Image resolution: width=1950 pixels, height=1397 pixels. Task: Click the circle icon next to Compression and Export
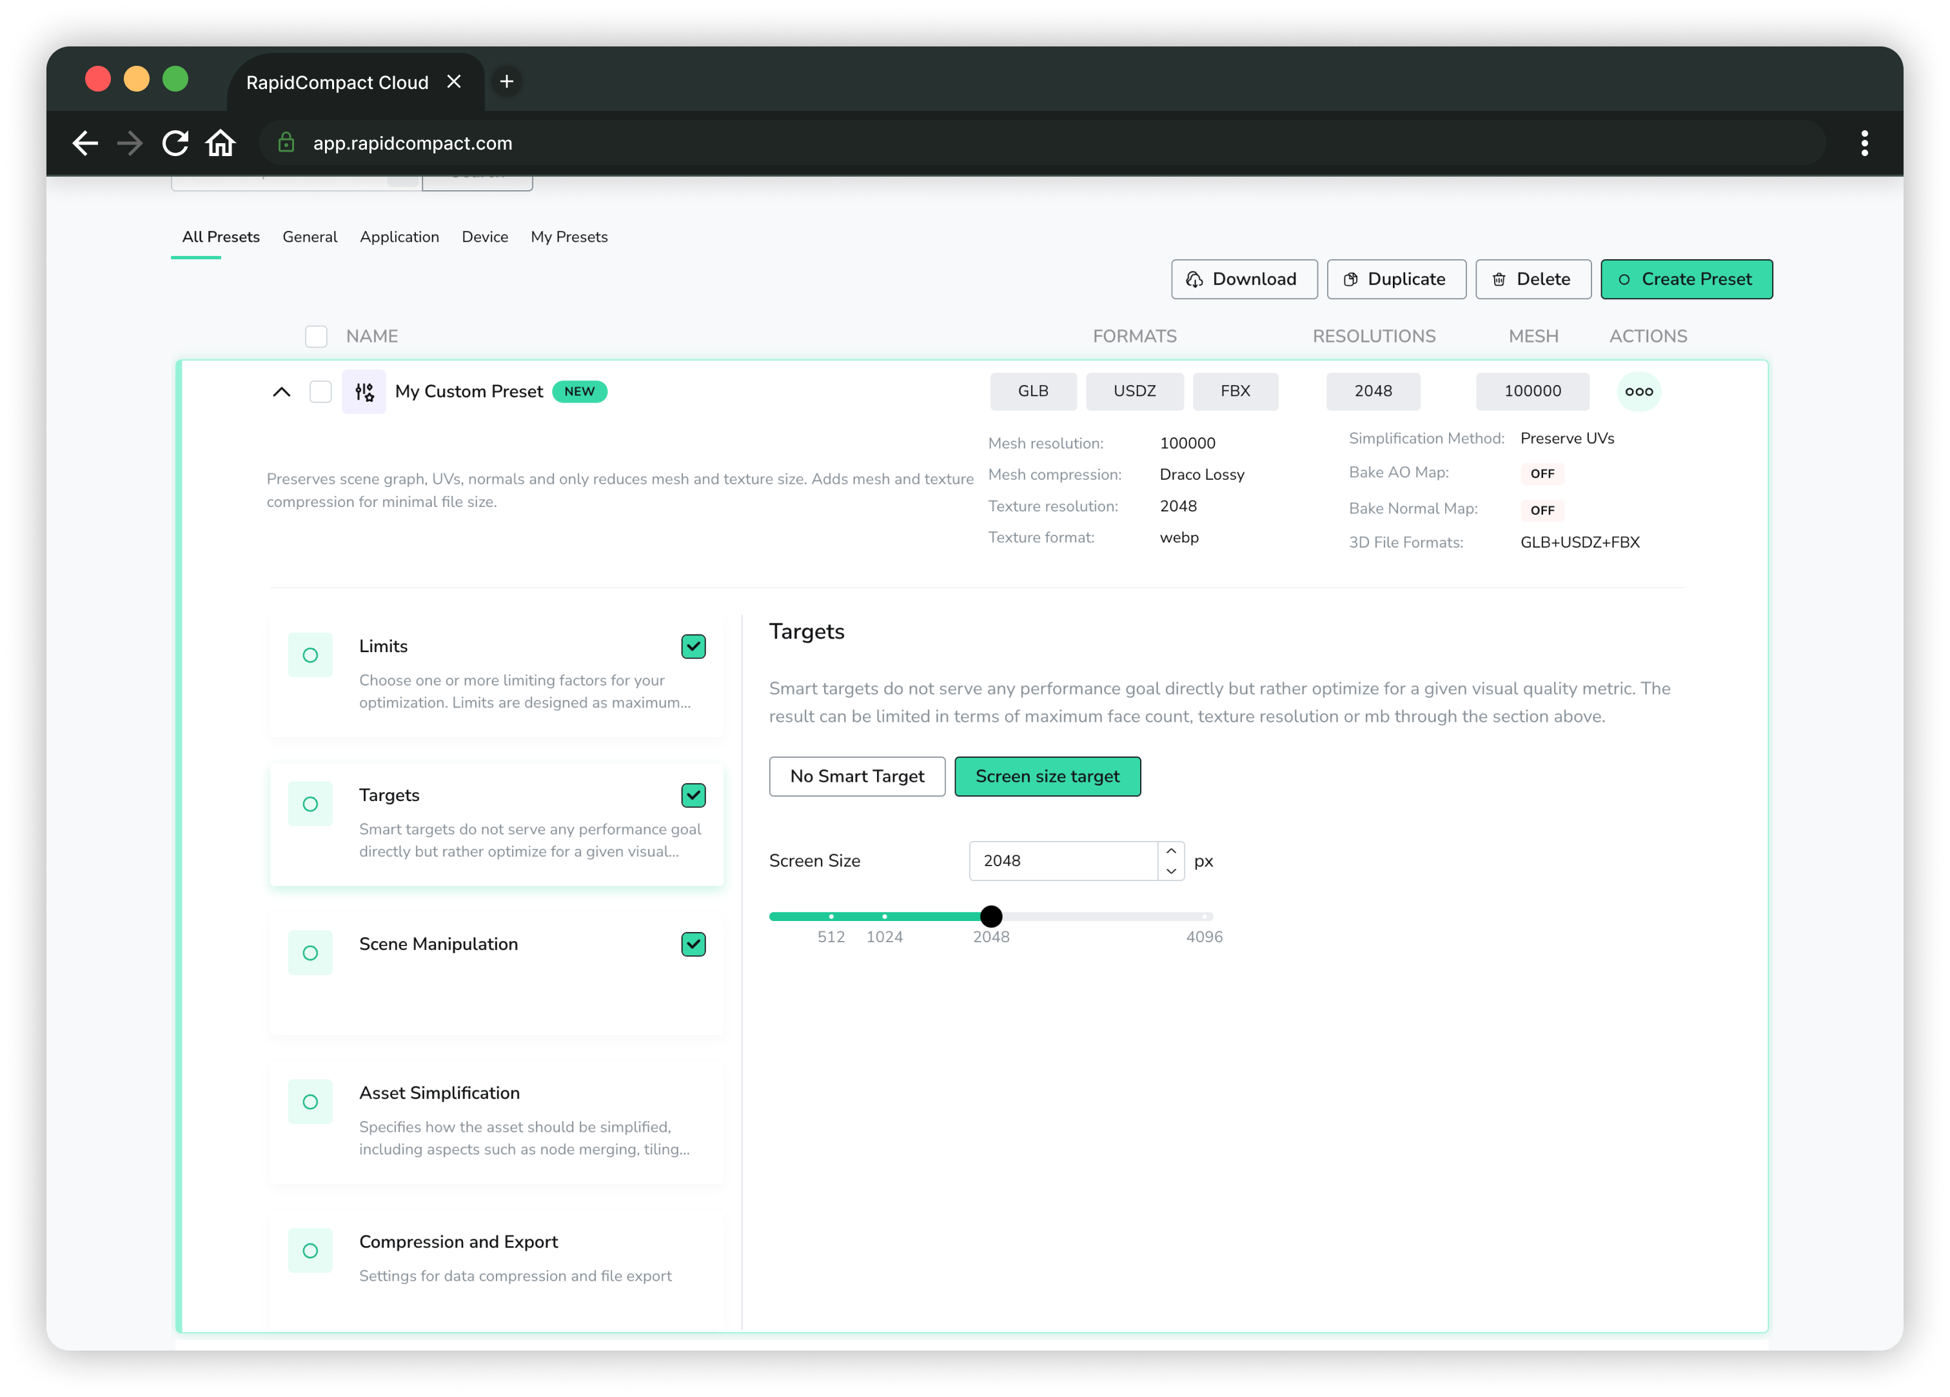point(310,1251)
